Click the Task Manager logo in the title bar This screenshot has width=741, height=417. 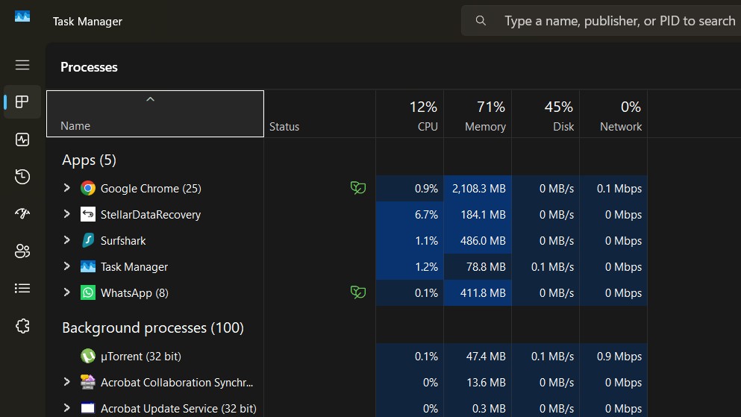(22, 16)
